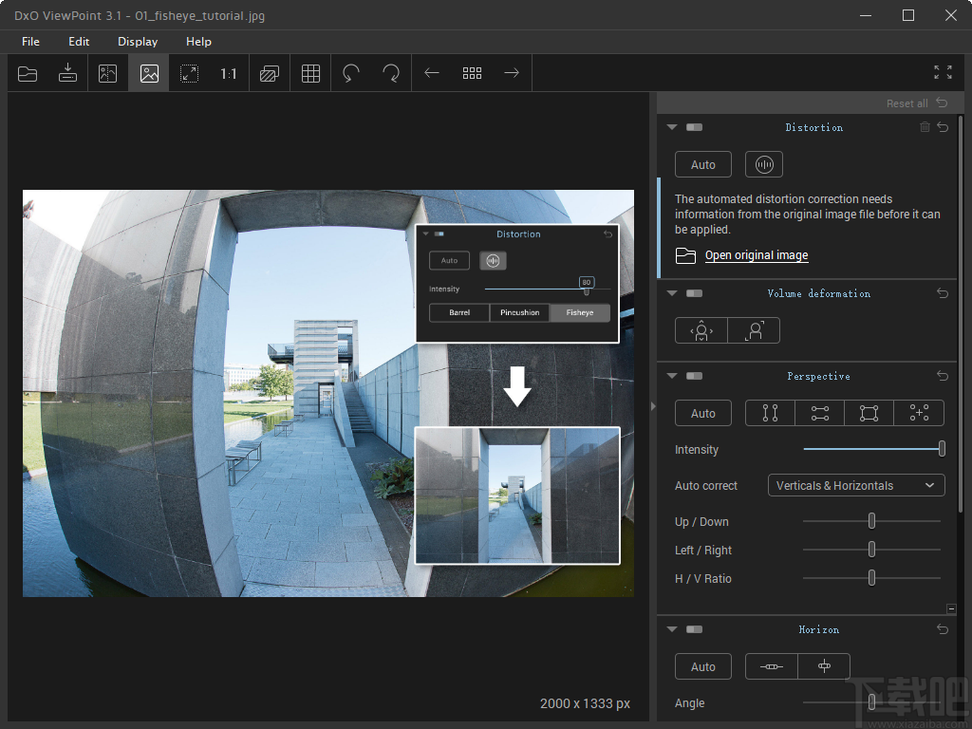
Task: Click the Open original image link
Action: click(757, 255)
